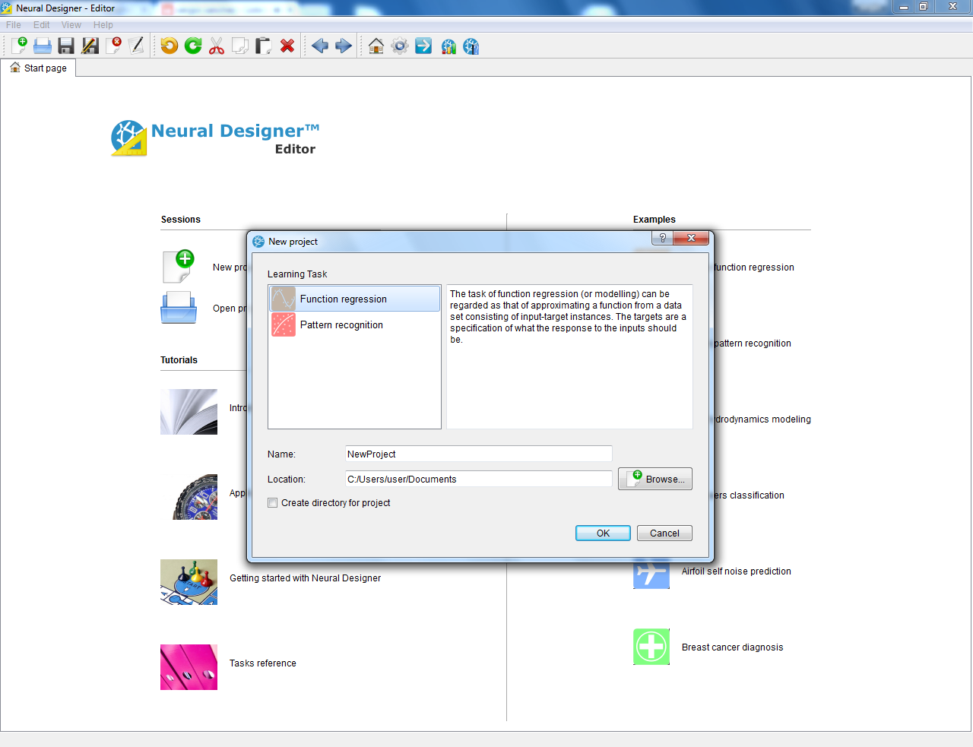
Task: Click the Copy pages icon
Action: click(x=240, y=46)
